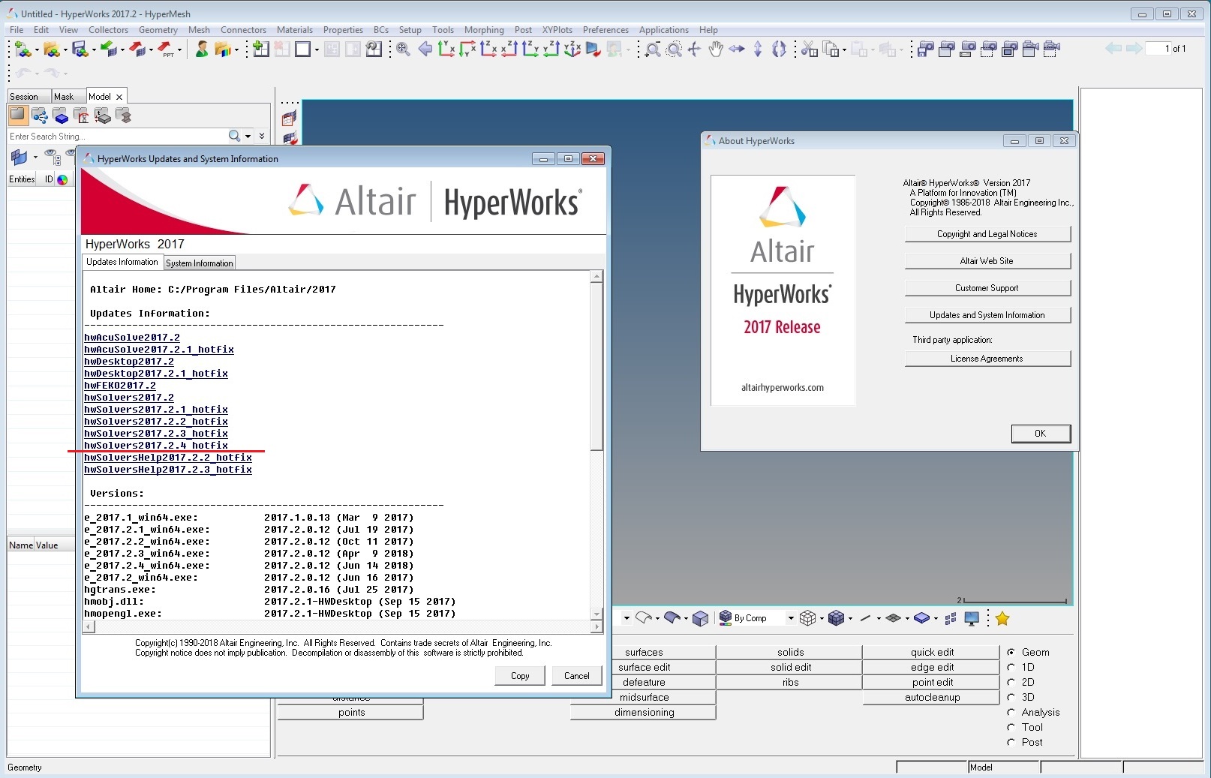Click the Cut Page scissors icon
The image size is (1211, 778).
pos(809,50)
